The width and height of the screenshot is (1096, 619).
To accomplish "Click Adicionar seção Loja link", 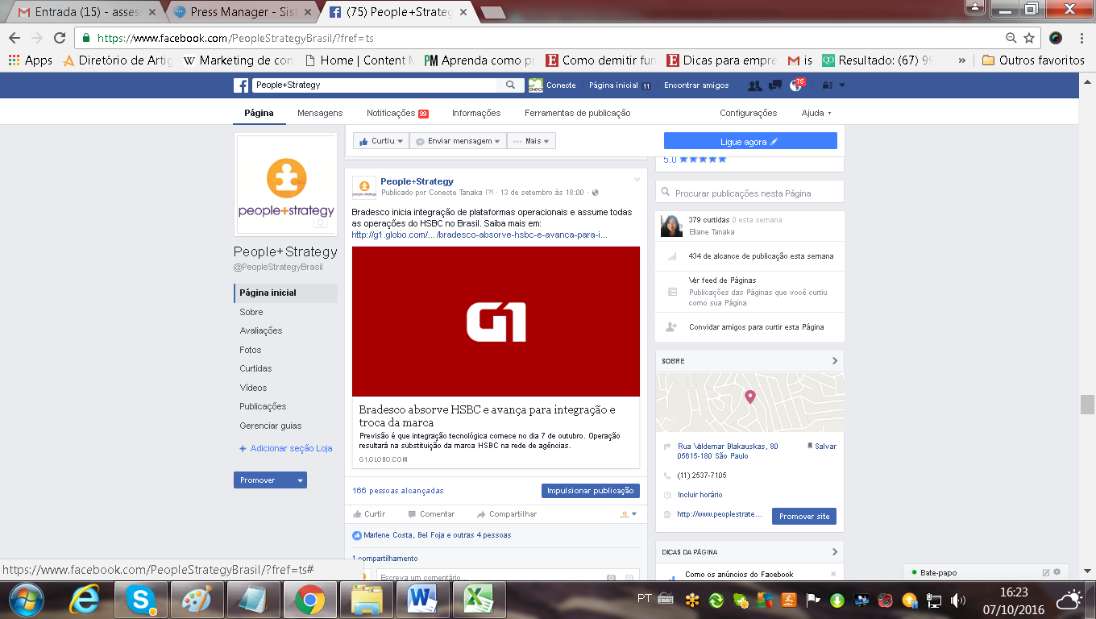I will 285,448.
